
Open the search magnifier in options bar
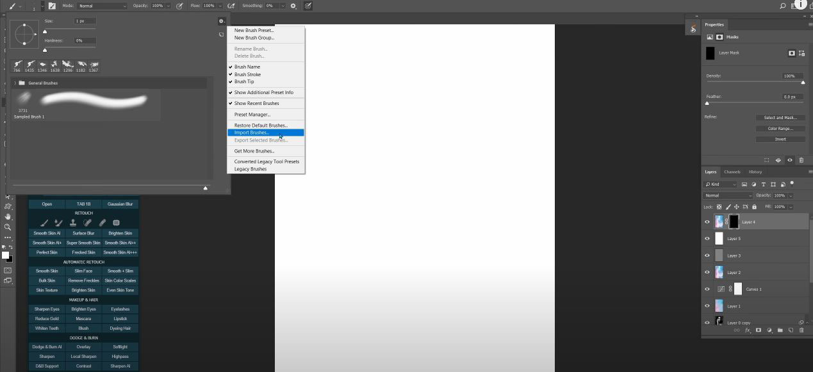[x=783, y=6]
